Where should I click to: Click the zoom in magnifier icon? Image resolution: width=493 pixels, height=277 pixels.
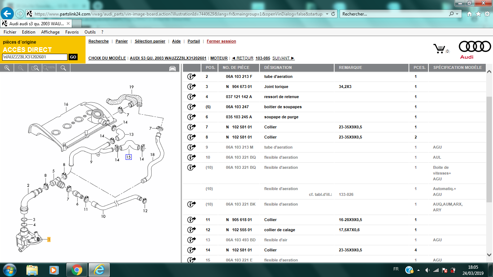coord(7,68)
